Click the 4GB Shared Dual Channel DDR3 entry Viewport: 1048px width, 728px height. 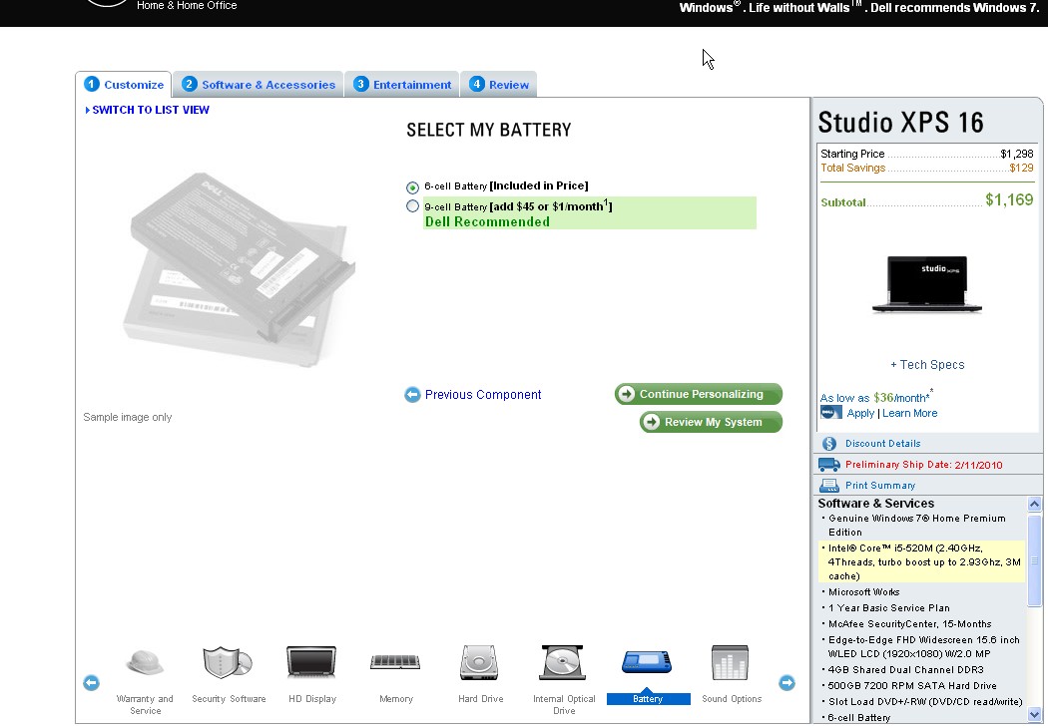click(905, 669)
